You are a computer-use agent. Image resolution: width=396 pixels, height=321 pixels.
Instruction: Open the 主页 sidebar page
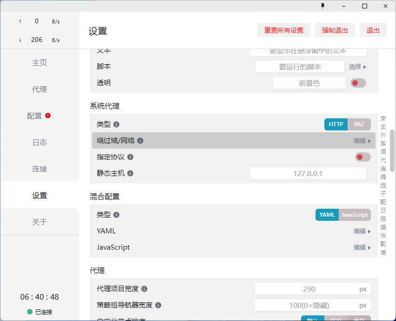tap(40, 63)
